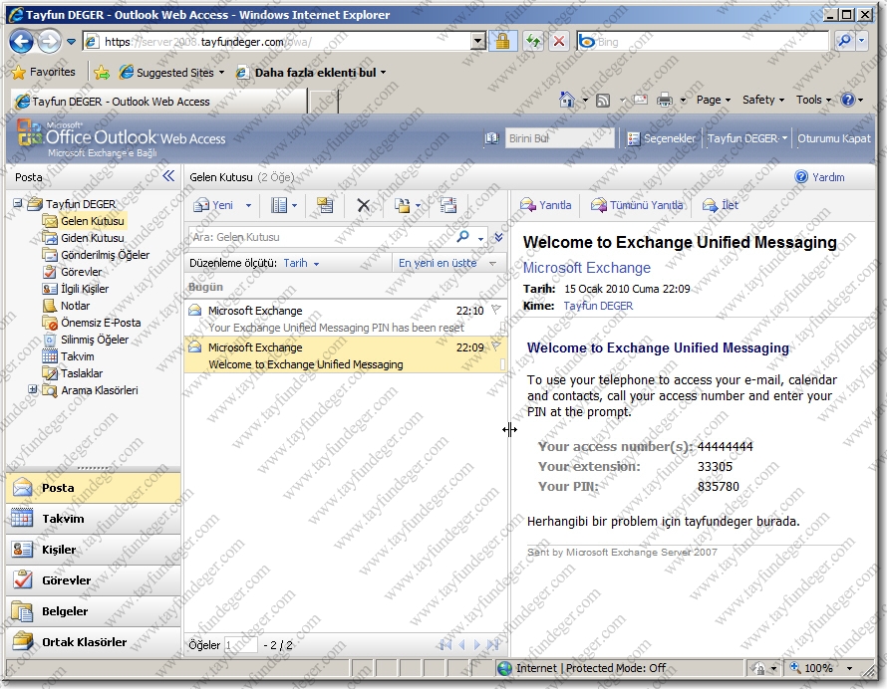Image resolution: width=887 pixels, height=689 pixels.
Task: Click the Yardım help icon
Action: click(801, 177)
